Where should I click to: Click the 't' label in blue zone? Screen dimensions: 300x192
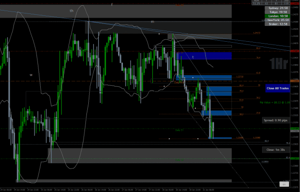click(x=193, y=57)
